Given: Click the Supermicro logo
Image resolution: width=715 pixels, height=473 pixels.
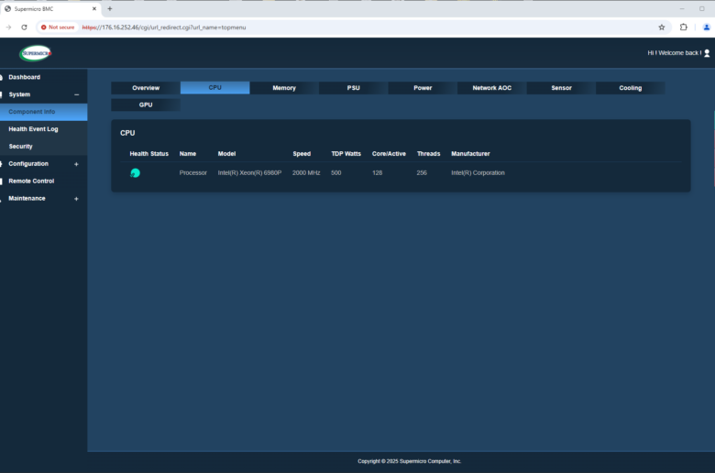Looking at the screenshot, I should pos(36,53).
